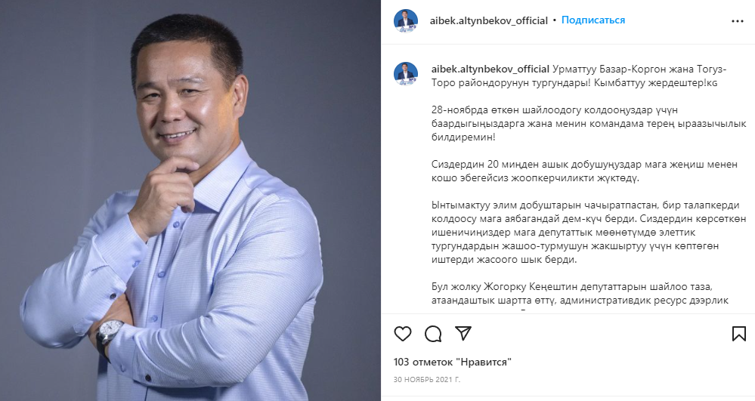Click the paragraph about Жогорку Кеңештин

(580, 294)
